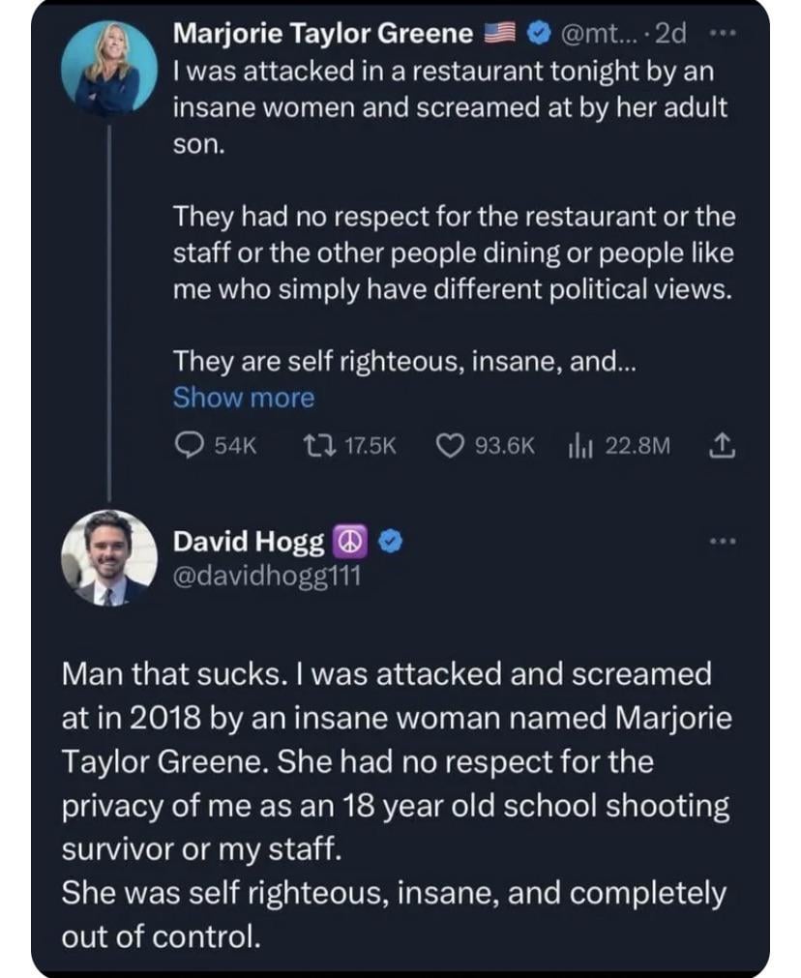Click the American flag emoji beside Greene's name

pos(500,34)
